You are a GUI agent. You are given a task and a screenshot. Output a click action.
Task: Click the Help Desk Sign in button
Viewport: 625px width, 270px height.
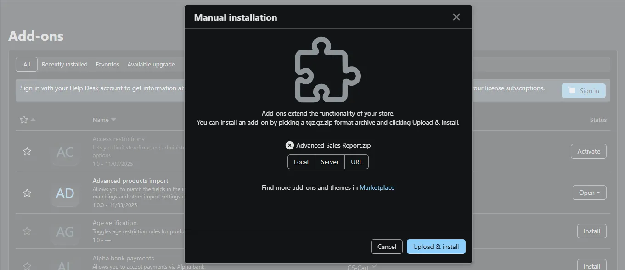point(584,91)
